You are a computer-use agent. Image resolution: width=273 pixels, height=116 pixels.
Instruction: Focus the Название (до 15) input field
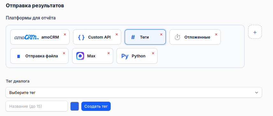point(37,106)
